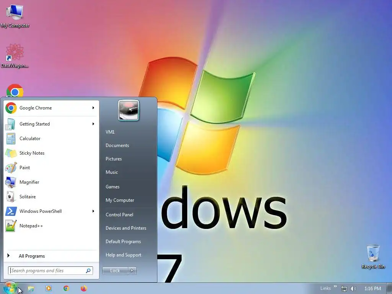The image size is (392, 294).
Task: Open Google Chrome from Start menu
Action: (51, 108)
